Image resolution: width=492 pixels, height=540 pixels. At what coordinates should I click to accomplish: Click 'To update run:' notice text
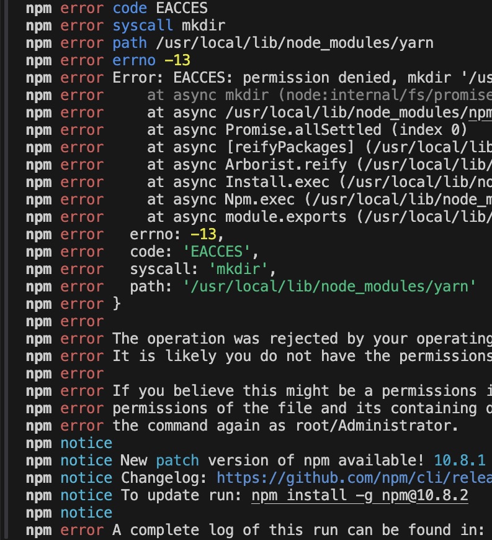coord(181,495)
